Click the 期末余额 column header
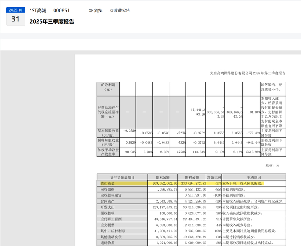 point(163,177)
